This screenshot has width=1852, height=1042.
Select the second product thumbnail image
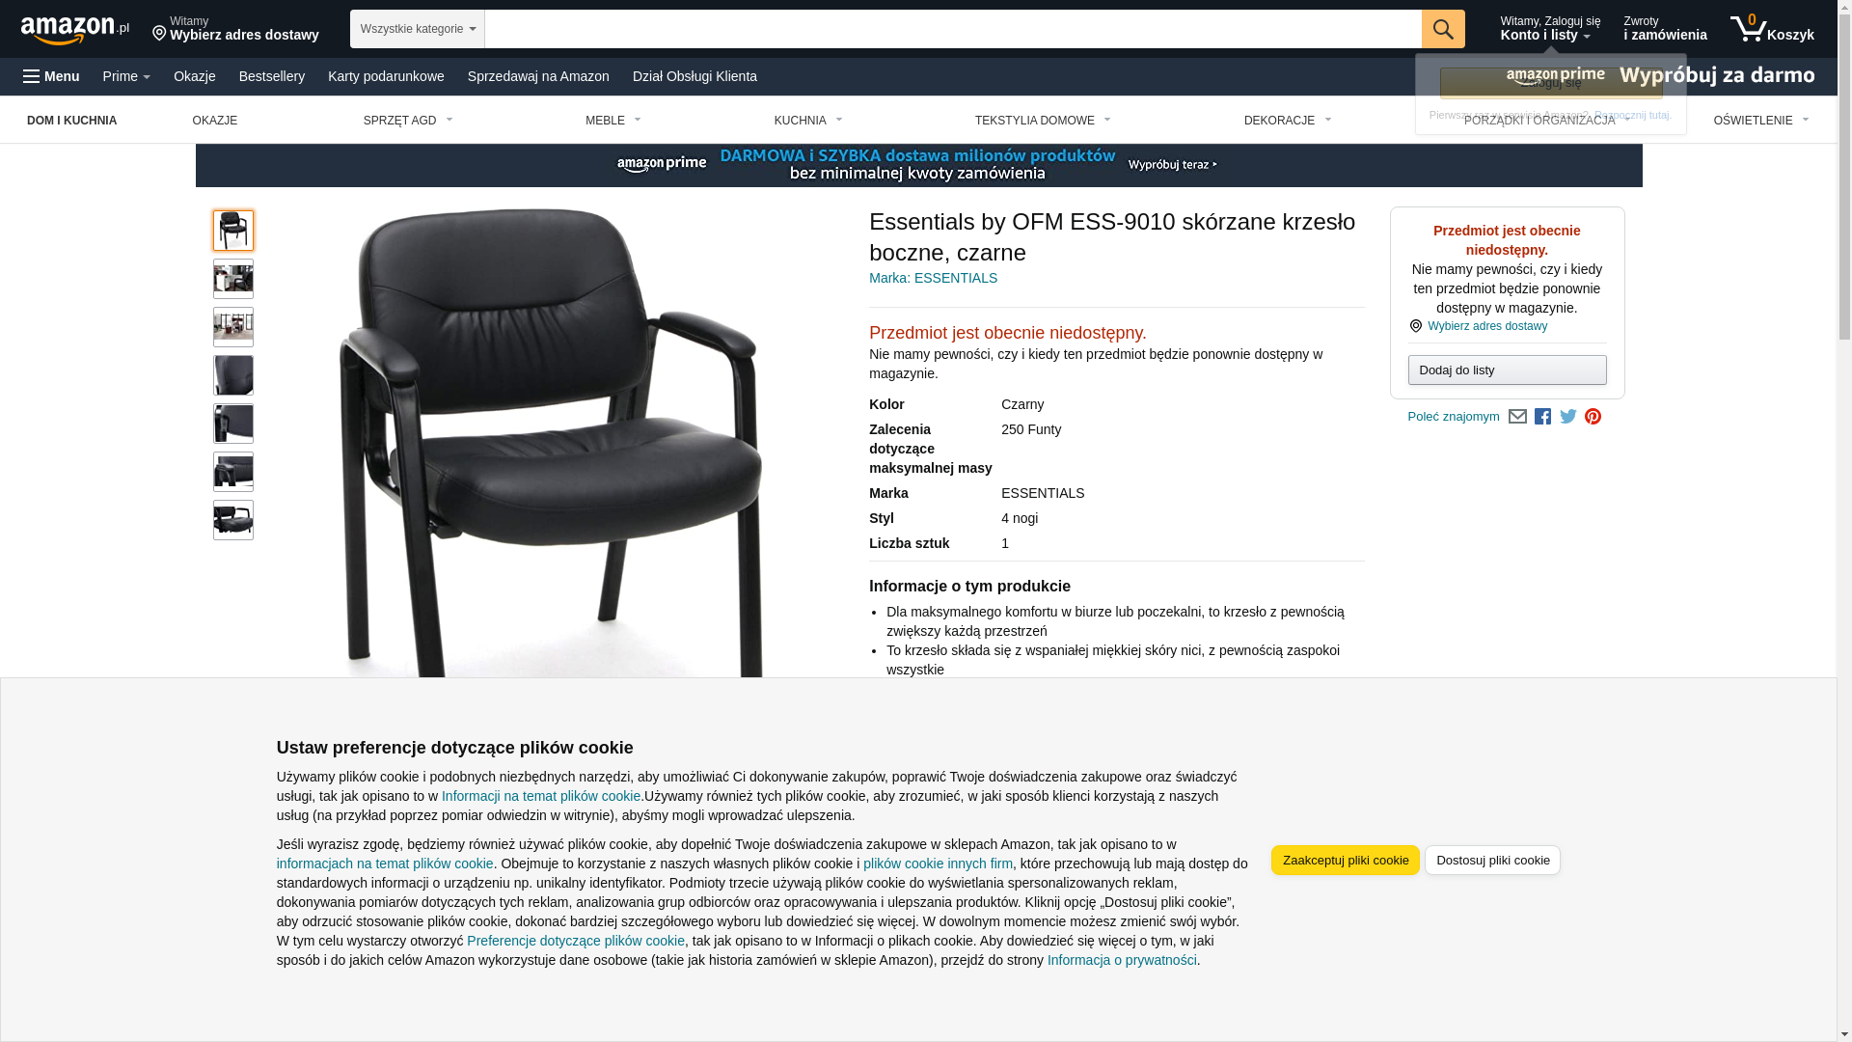(233, 279)
